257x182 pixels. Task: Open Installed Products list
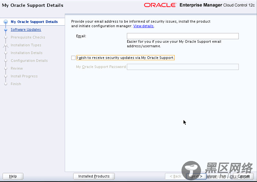point(94,176)
